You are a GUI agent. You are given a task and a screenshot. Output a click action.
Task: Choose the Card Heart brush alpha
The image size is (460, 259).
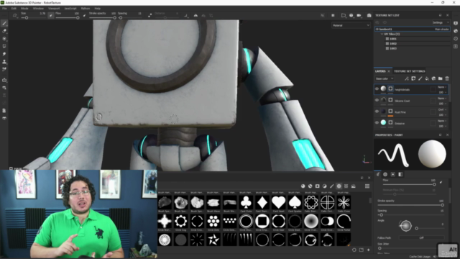coord(278,203)
